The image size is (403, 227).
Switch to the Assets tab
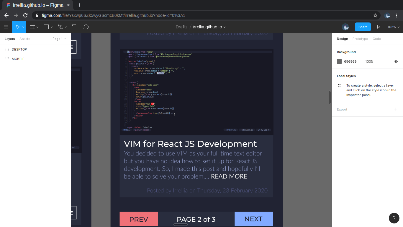(x=25, y=39)
